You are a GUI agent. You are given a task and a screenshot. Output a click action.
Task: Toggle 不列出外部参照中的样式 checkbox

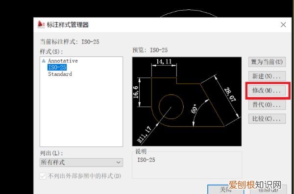point(43,176)
